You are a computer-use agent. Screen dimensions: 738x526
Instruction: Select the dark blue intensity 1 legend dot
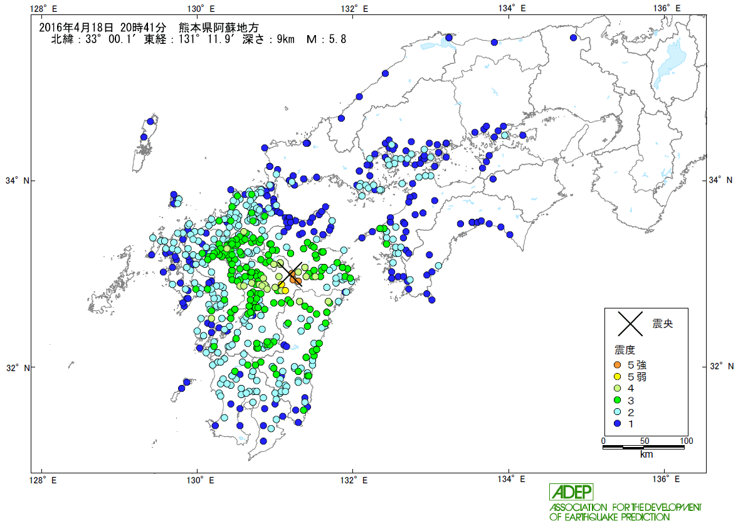(x=618, y=424)
